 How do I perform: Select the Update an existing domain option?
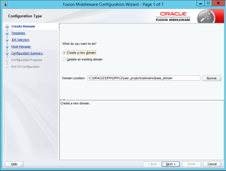coord(64,60)
